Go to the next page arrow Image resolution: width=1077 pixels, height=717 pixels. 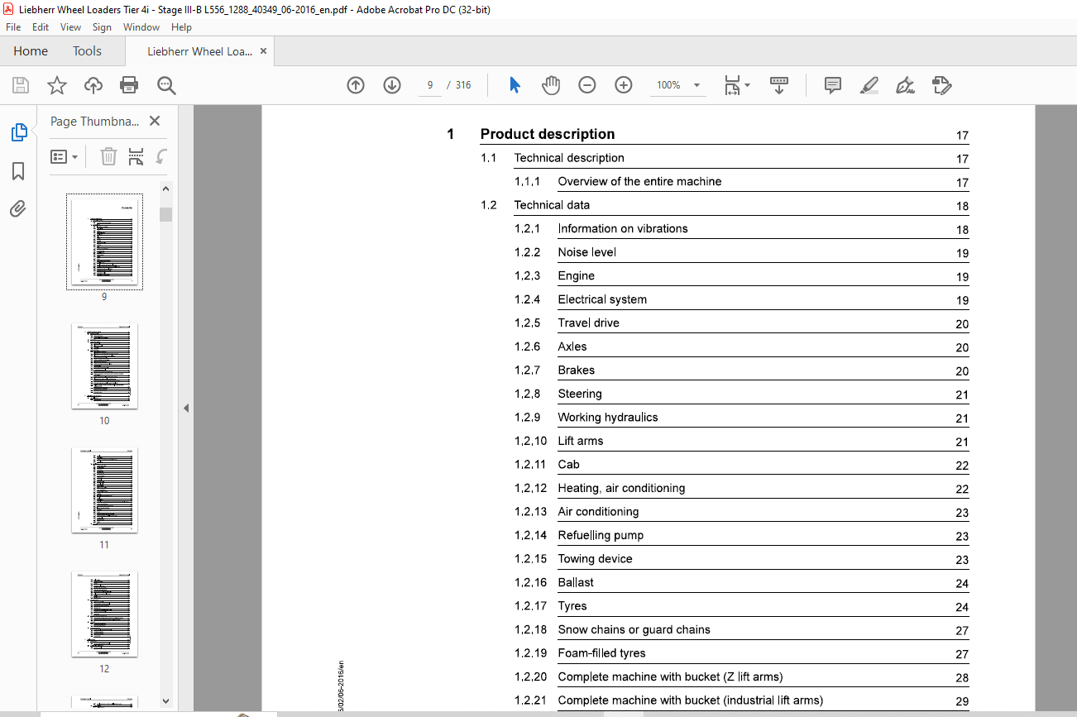[392, 85]
